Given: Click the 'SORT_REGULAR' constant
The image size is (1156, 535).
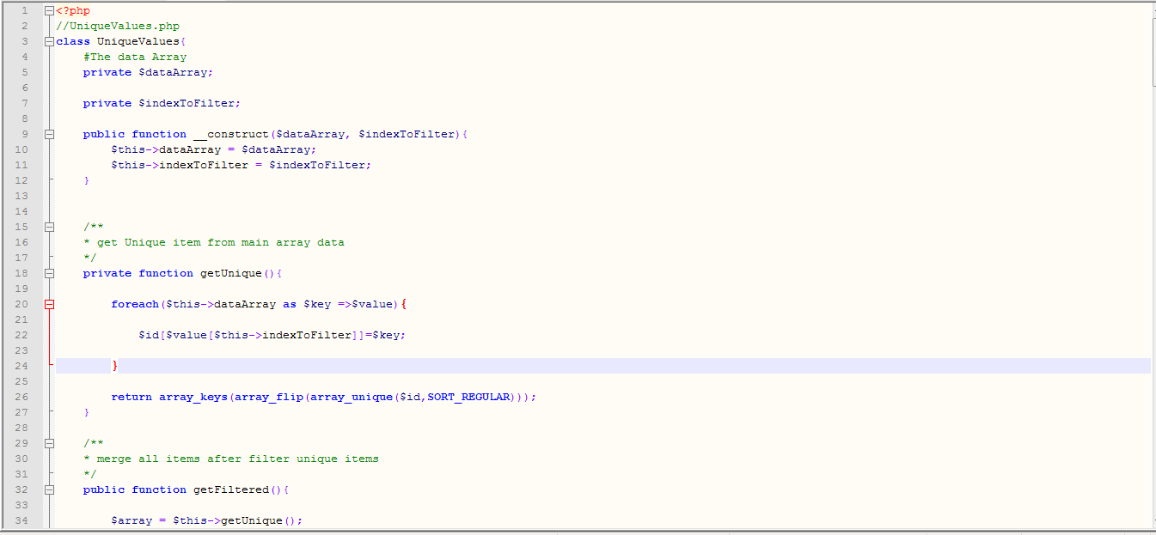Looking at the screenshot, I should click(x=468, y=397).
